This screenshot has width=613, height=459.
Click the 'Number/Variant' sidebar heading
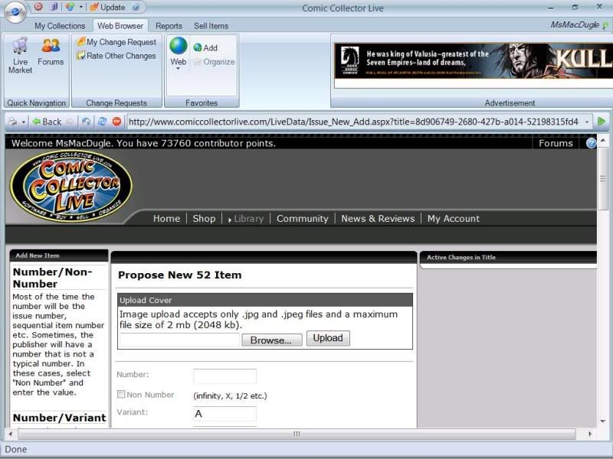[60, 418]
